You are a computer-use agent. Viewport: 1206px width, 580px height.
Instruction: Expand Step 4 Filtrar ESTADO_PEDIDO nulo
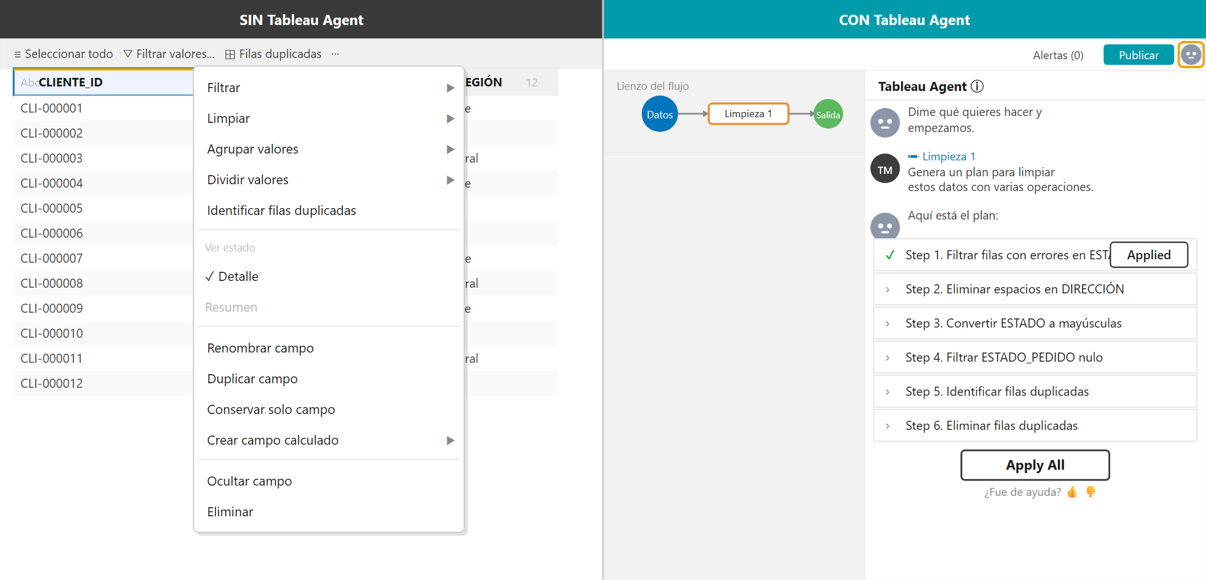tap(1035, 357)
